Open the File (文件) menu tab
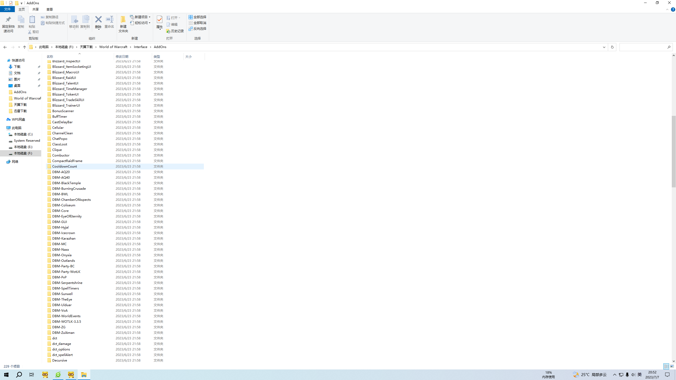Screen dimensions: 676x380 click(7, 9)
